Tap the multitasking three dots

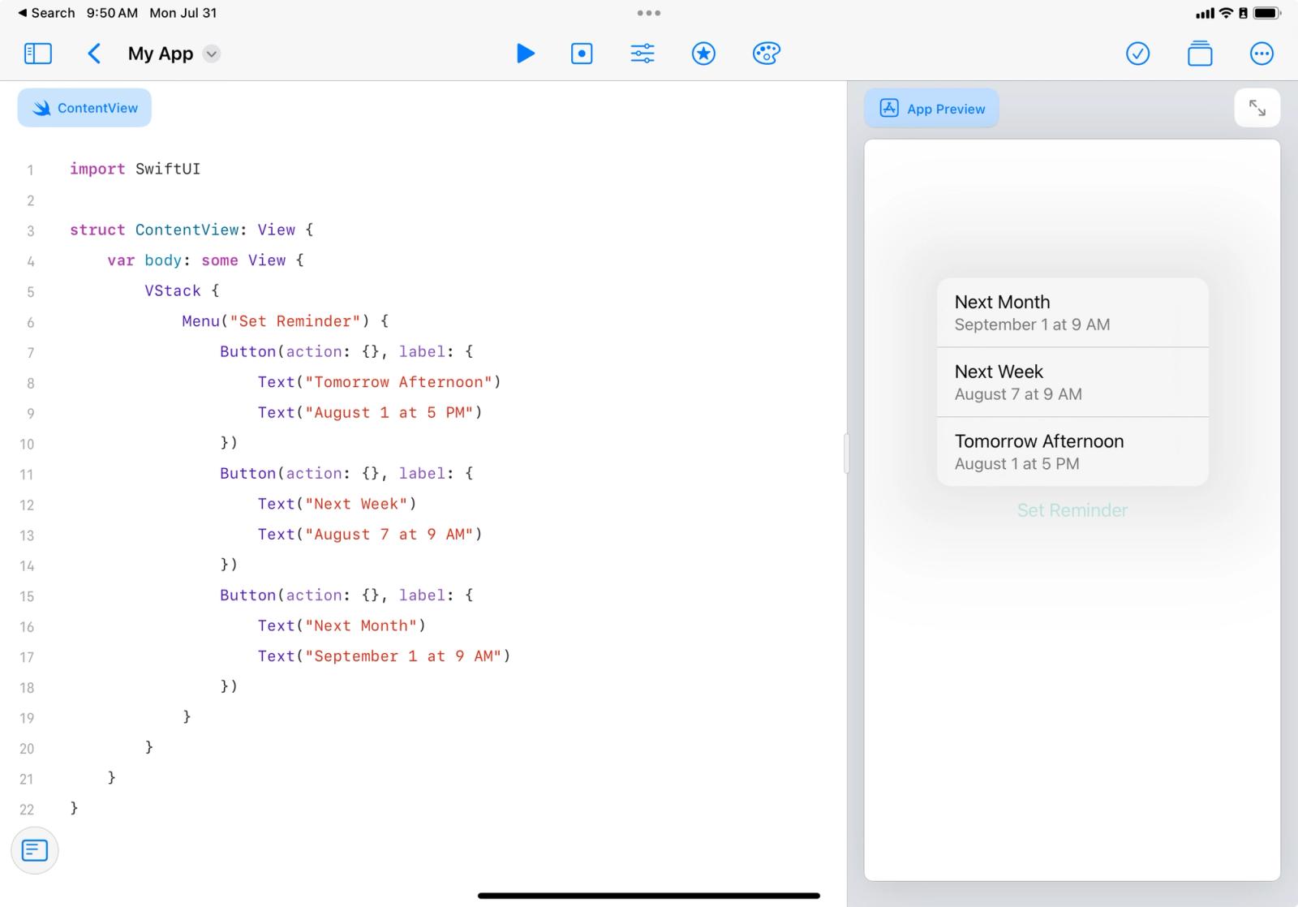coord(649,13)
